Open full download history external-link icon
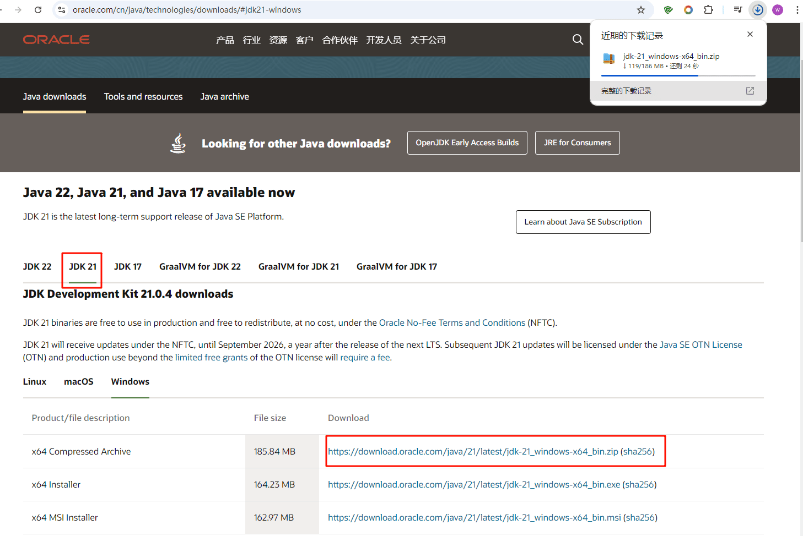Image resolution: width=803 pixels, height=536 pixels. pyautogui.click(x=750, y=91)
